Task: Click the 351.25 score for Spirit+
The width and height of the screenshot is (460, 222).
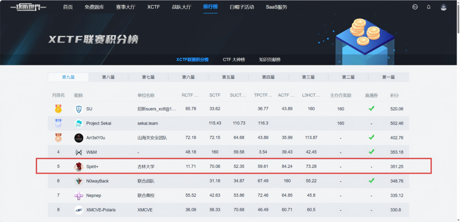Action: point(397,167)
